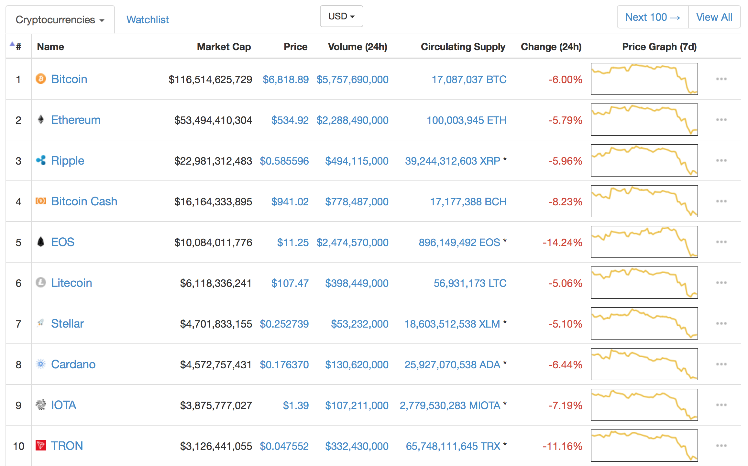
Task: Click the Ripple logo icon
Action: click(40, 160)
